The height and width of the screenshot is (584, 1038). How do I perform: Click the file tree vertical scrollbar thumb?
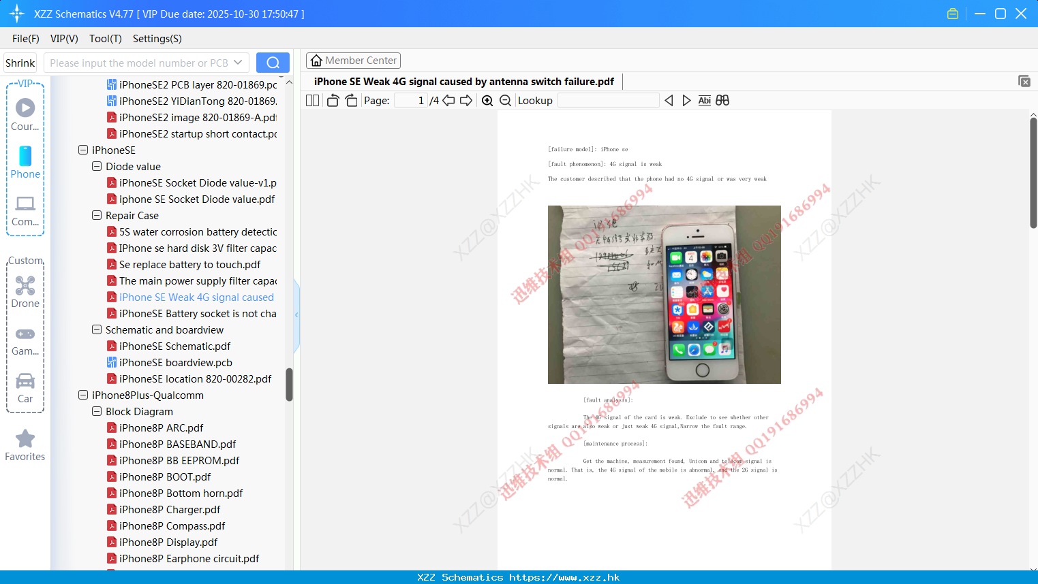click(289, 385)
